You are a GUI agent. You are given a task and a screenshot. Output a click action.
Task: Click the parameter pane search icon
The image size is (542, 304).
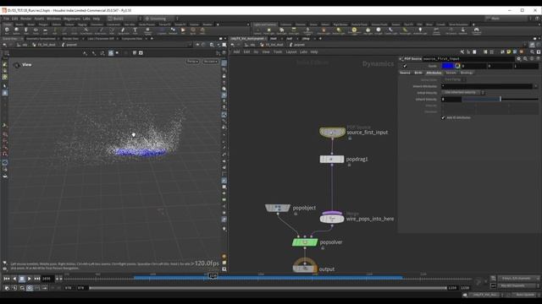(525, 59)
